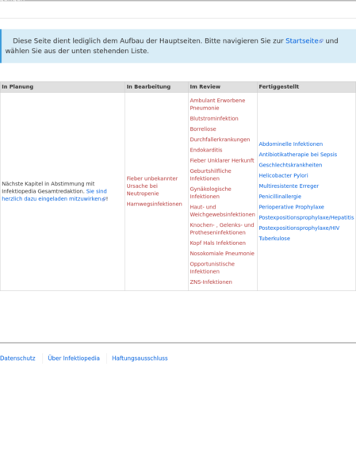Open Multiresistente Erreger
Image resolution: width=356 pixels, height=475 pixels.
289,186
